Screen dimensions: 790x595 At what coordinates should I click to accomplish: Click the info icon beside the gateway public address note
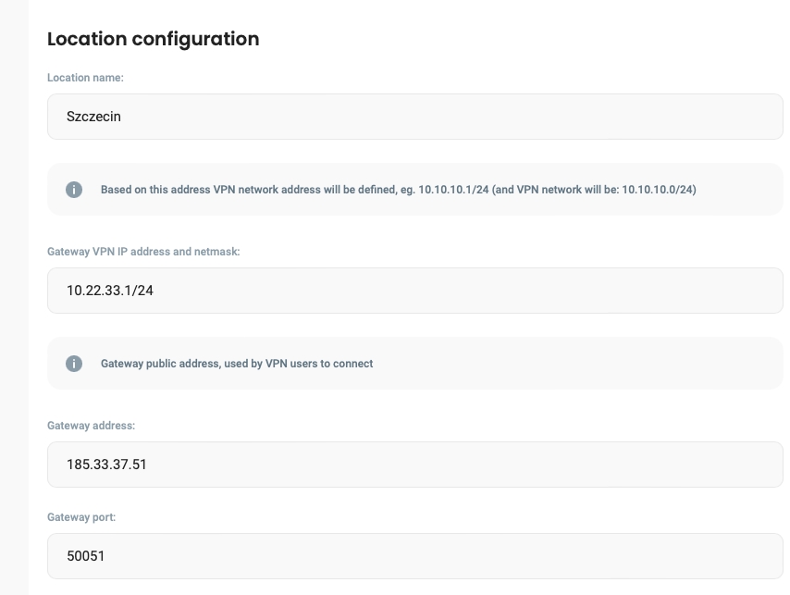(x=74, y=364)
